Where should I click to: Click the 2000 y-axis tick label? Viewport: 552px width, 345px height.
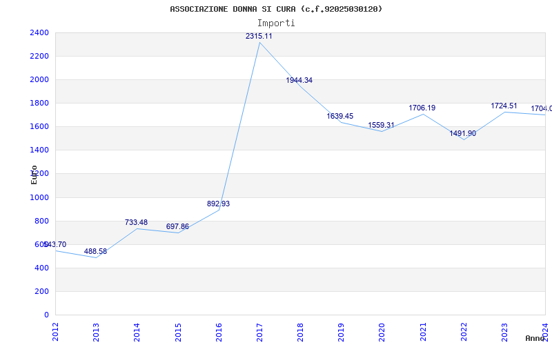(39, 80)
